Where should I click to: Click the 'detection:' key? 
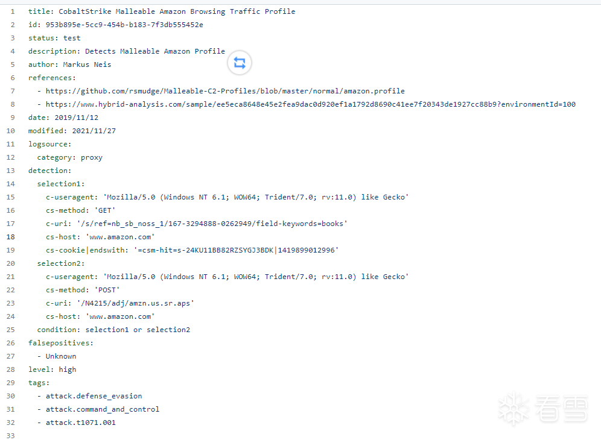click(x=49, y=171)
